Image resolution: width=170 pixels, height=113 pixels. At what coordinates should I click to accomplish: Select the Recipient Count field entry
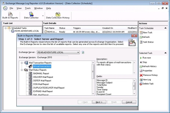click(104, 94)
